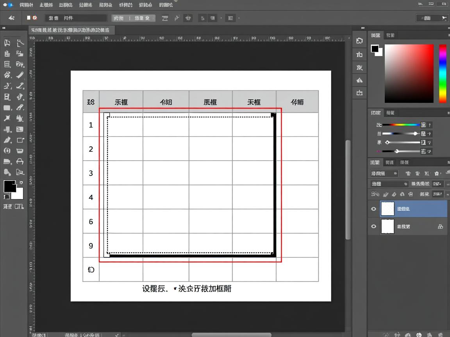Viewport: 450px width, 337px height.
Task: Click the canvas vertical scrollbar
Action: 348,189
